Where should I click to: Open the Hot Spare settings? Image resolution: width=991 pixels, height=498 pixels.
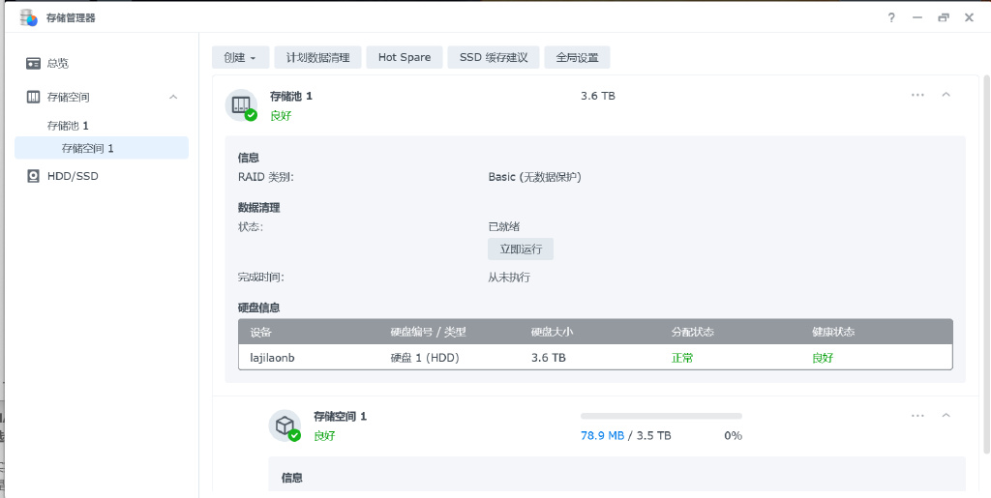point(405,57)
